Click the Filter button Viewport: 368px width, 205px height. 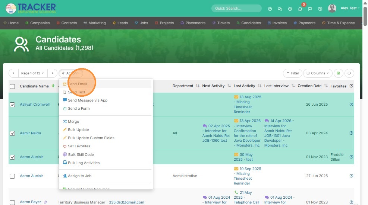[x=293, y=73]
